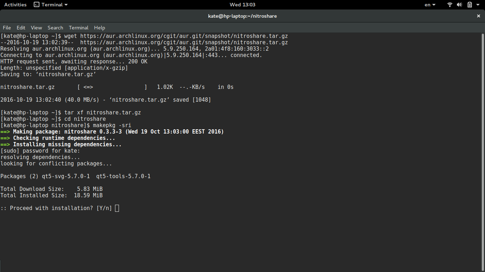Click the 'tar xf nitroshare.tar.gz' command
Viewport: 485px width, 272px height.
pyautogui.click(x=103, y=113)
